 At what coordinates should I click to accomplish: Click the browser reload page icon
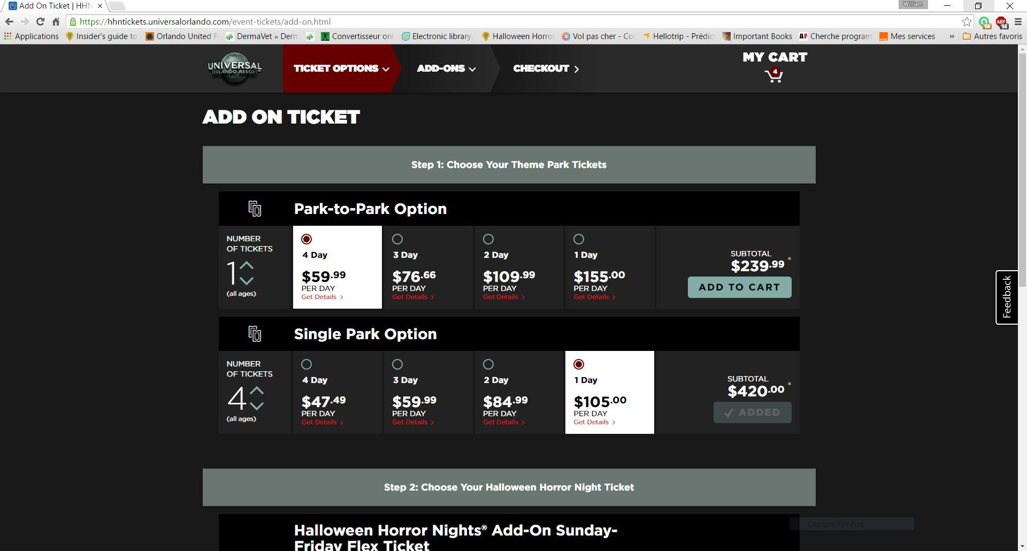(x=40, y=22)
